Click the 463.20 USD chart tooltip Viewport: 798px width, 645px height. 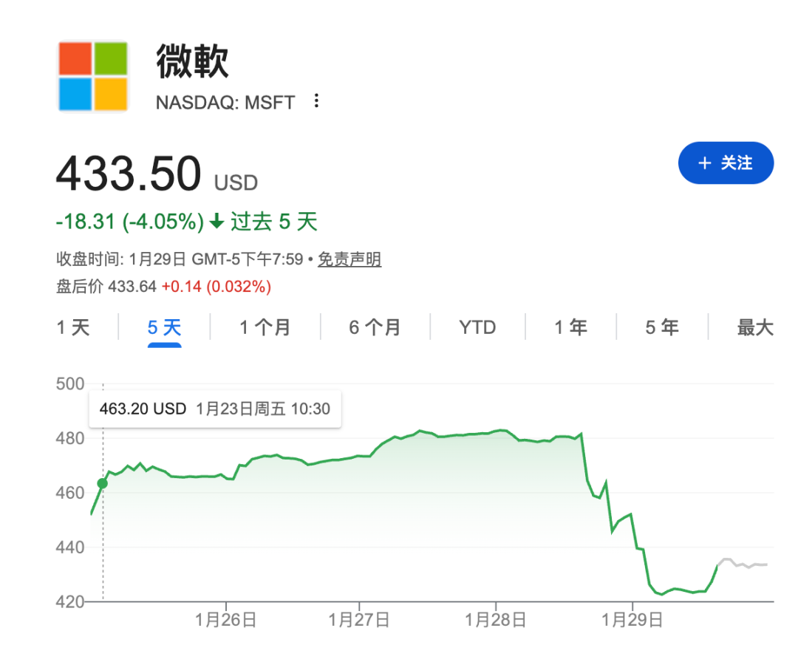pyautogui.click(x=215, y=409)
